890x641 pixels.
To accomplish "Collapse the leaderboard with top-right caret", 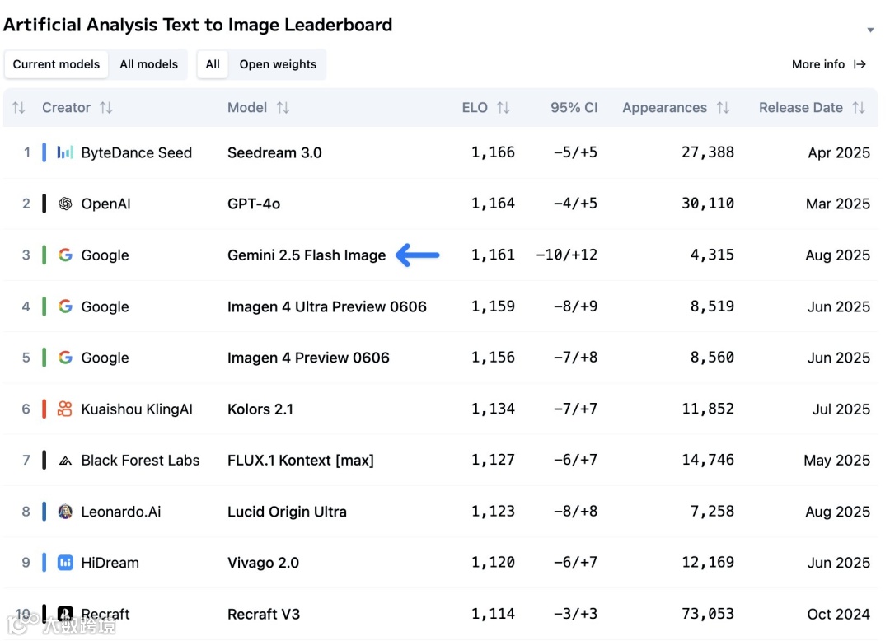I will (x=870, y=30).
